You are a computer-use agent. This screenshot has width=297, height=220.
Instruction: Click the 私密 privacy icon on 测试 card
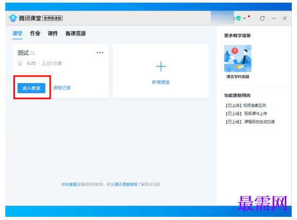coord(20,63)
